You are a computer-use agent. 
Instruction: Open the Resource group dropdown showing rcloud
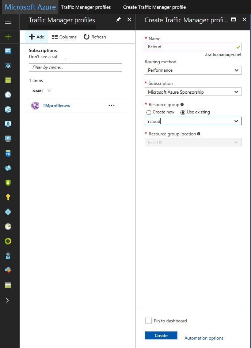tap(193, 121)
